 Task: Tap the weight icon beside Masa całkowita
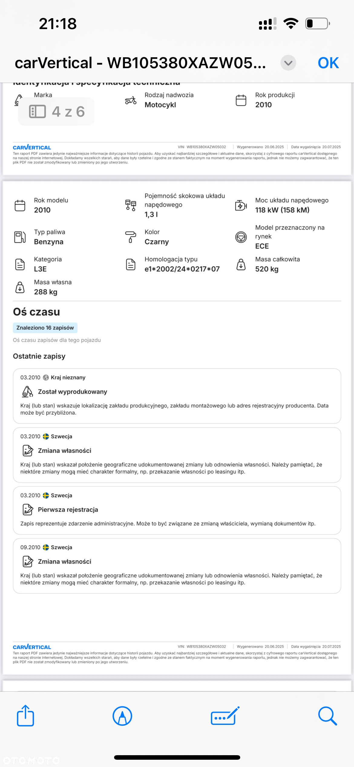point(241,264)
